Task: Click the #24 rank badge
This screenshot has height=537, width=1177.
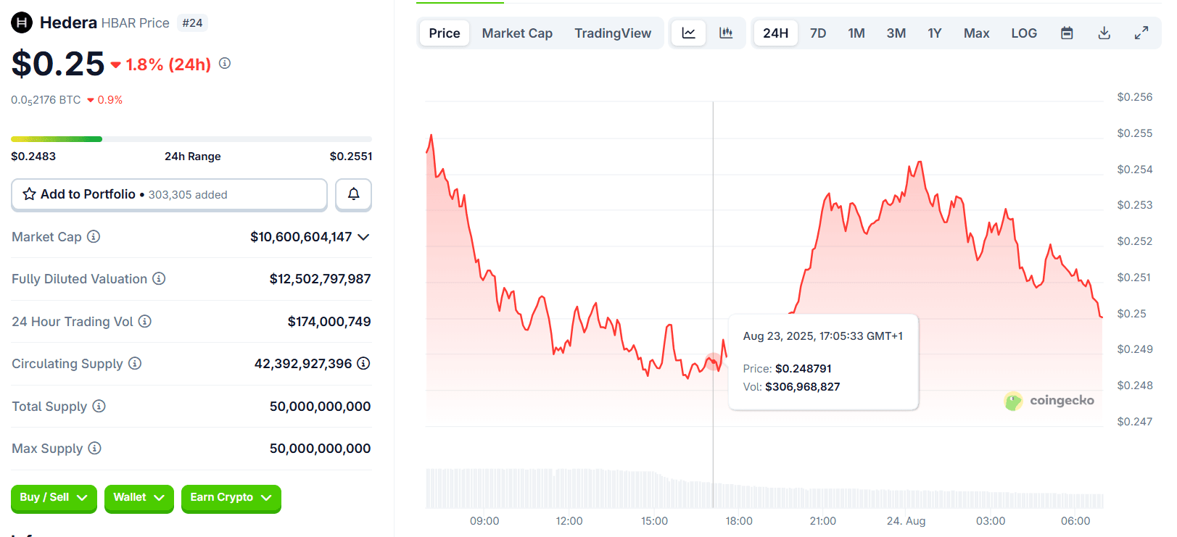Action: point(192,23)
